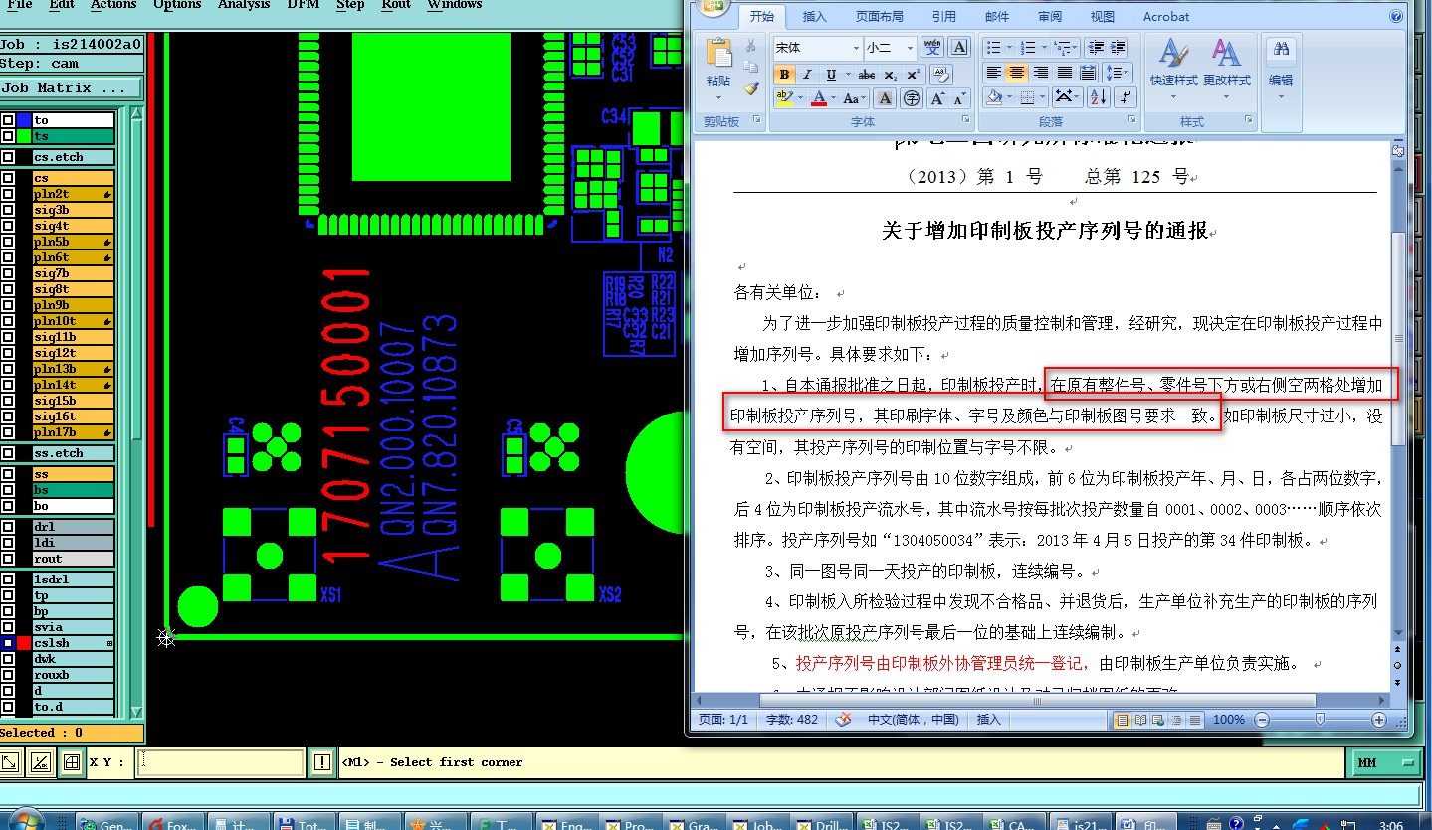This screenshot has width=1432, height=830.
Task: Toggle the checkbox for layer 'cs.etch'
Action: [x=8, y=157]
